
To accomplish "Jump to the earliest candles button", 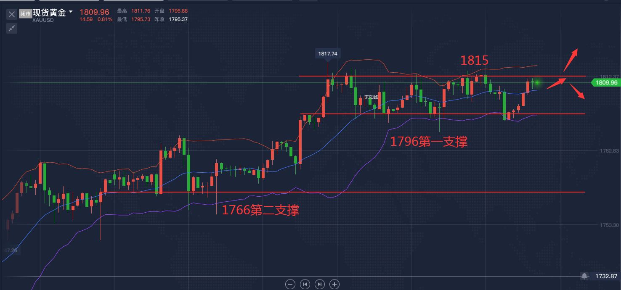I will [x=305, y=284].
